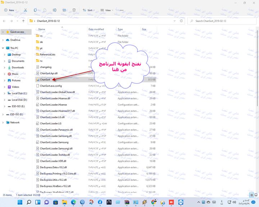Open File Explorer taskbar icon
Image resolution: width=259 pixels, height=207 pixels.
point(64,202)
